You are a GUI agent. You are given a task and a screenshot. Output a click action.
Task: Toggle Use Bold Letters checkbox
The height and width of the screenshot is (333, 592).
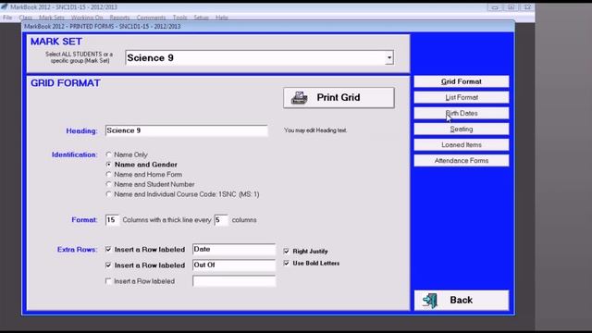click(286, 263)
